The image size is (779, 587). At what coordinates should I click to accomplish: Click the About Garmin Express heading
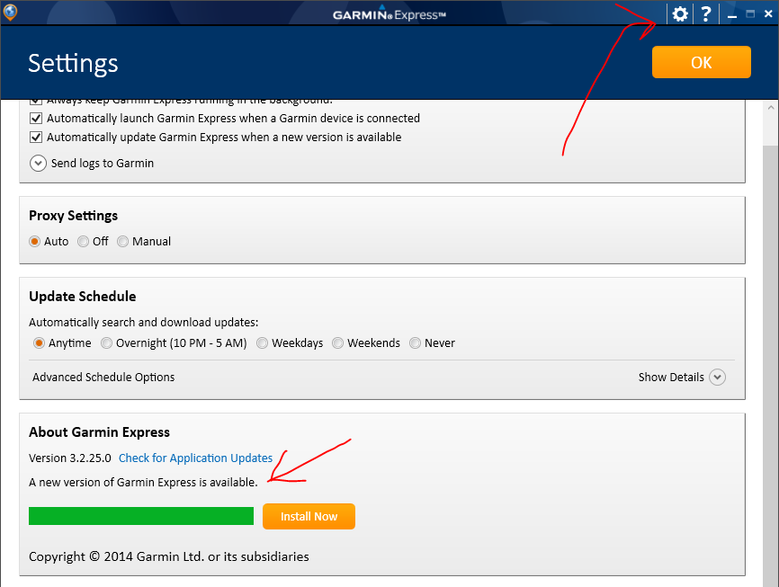[x=99, y=432]
